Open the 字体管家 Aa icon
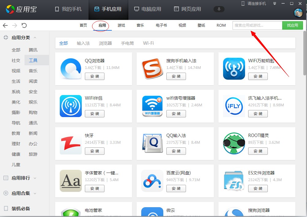The image size is (307, 217). [71, 181]
